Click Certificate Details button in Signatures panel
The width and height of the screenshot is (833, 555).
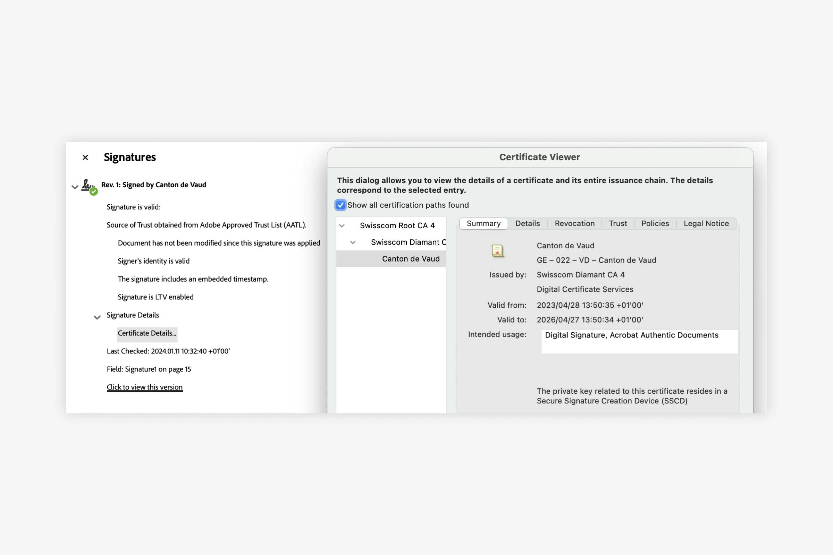147,333
